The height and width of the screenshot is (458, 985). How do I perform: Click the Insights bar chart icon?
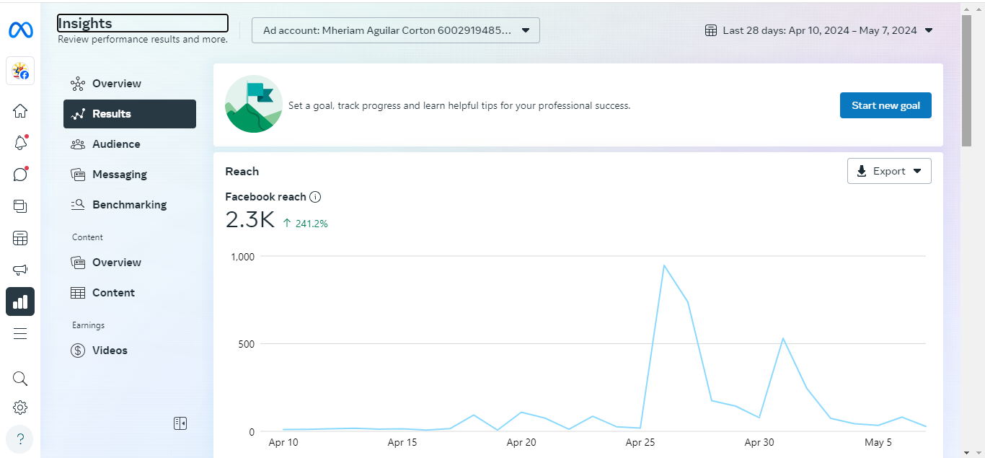(20, 301)
